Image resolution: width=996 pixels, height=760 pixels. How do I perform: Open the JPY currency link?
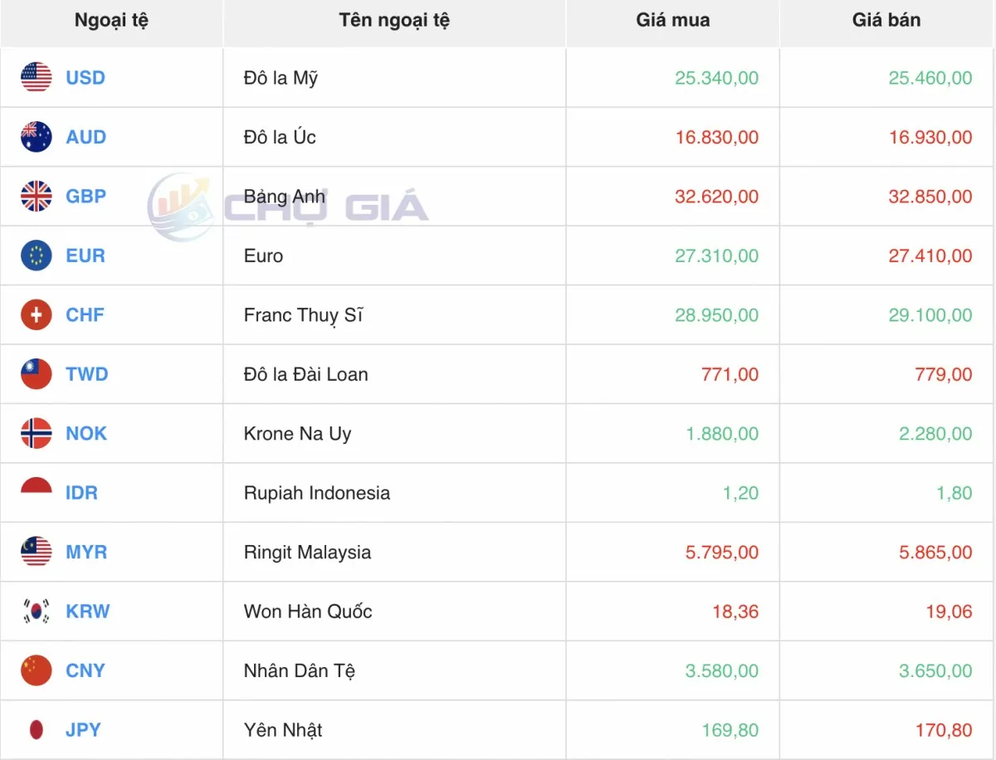[83, 730]
